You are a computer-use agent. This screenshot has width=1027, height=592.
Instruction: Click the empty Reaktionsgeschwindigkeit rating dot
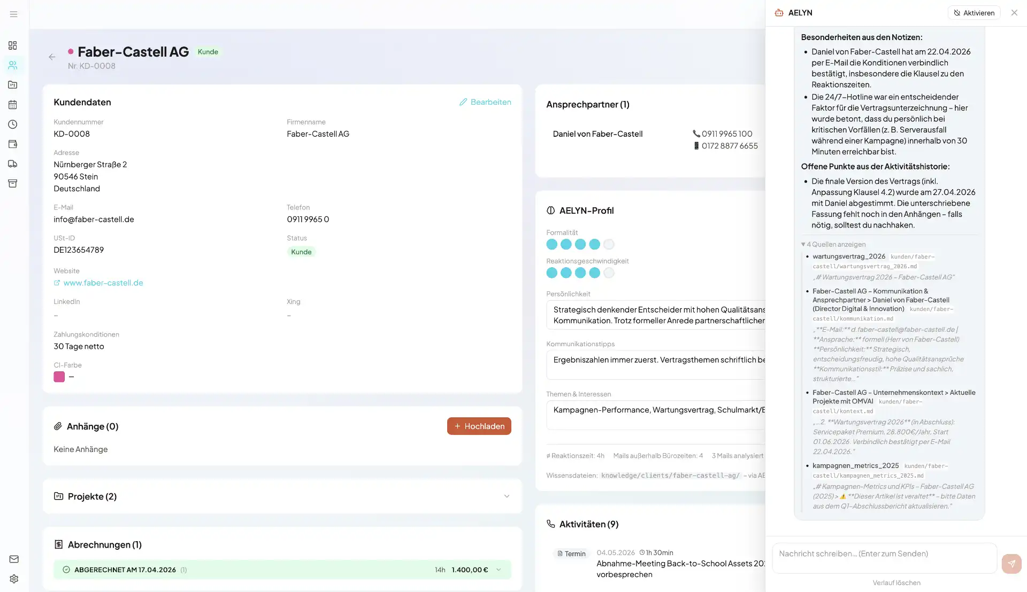pos(609,273)
